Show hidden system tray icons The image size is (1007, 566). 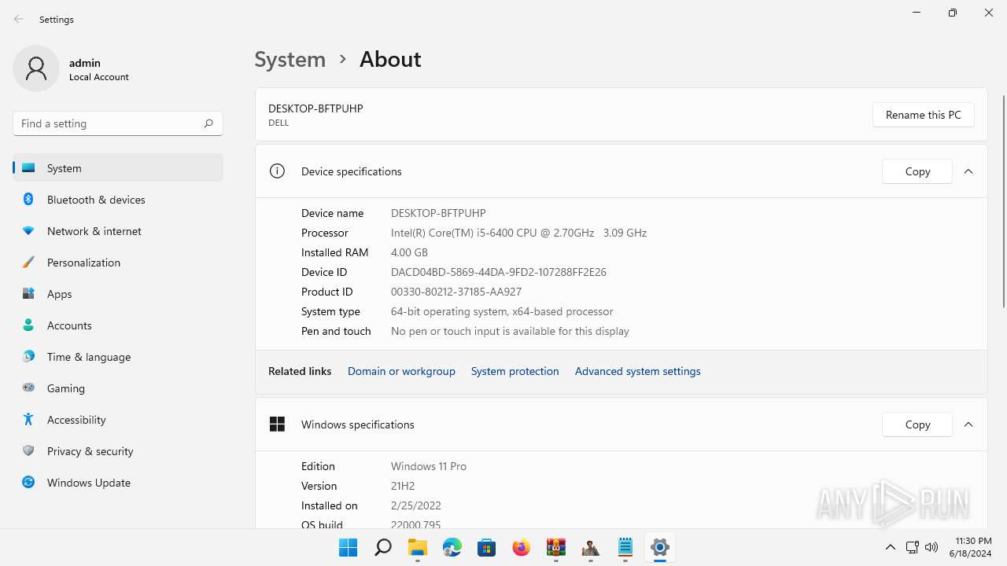pos(891,547)
